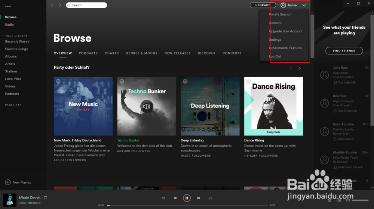Switch to the Podcasts tab
The width and height of the screenshot is (374, 209).
[88, 53]
